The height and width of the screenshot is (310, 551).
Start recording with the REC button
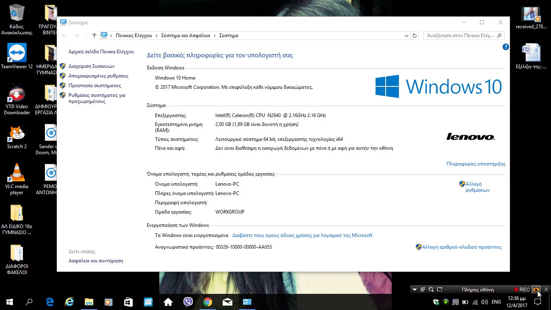pos(522,289)
